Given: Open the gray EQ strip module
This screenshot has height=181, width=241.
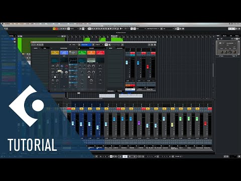Looking at the screenshot, I should [x=73, y=53].
